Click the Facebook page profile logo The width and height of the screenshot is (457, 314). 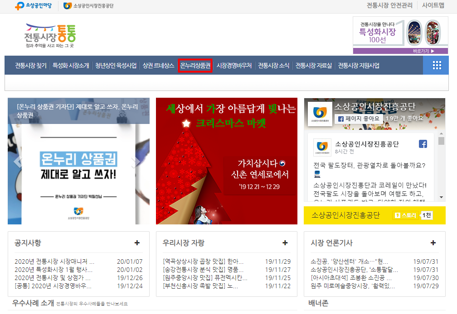point(320,114)
